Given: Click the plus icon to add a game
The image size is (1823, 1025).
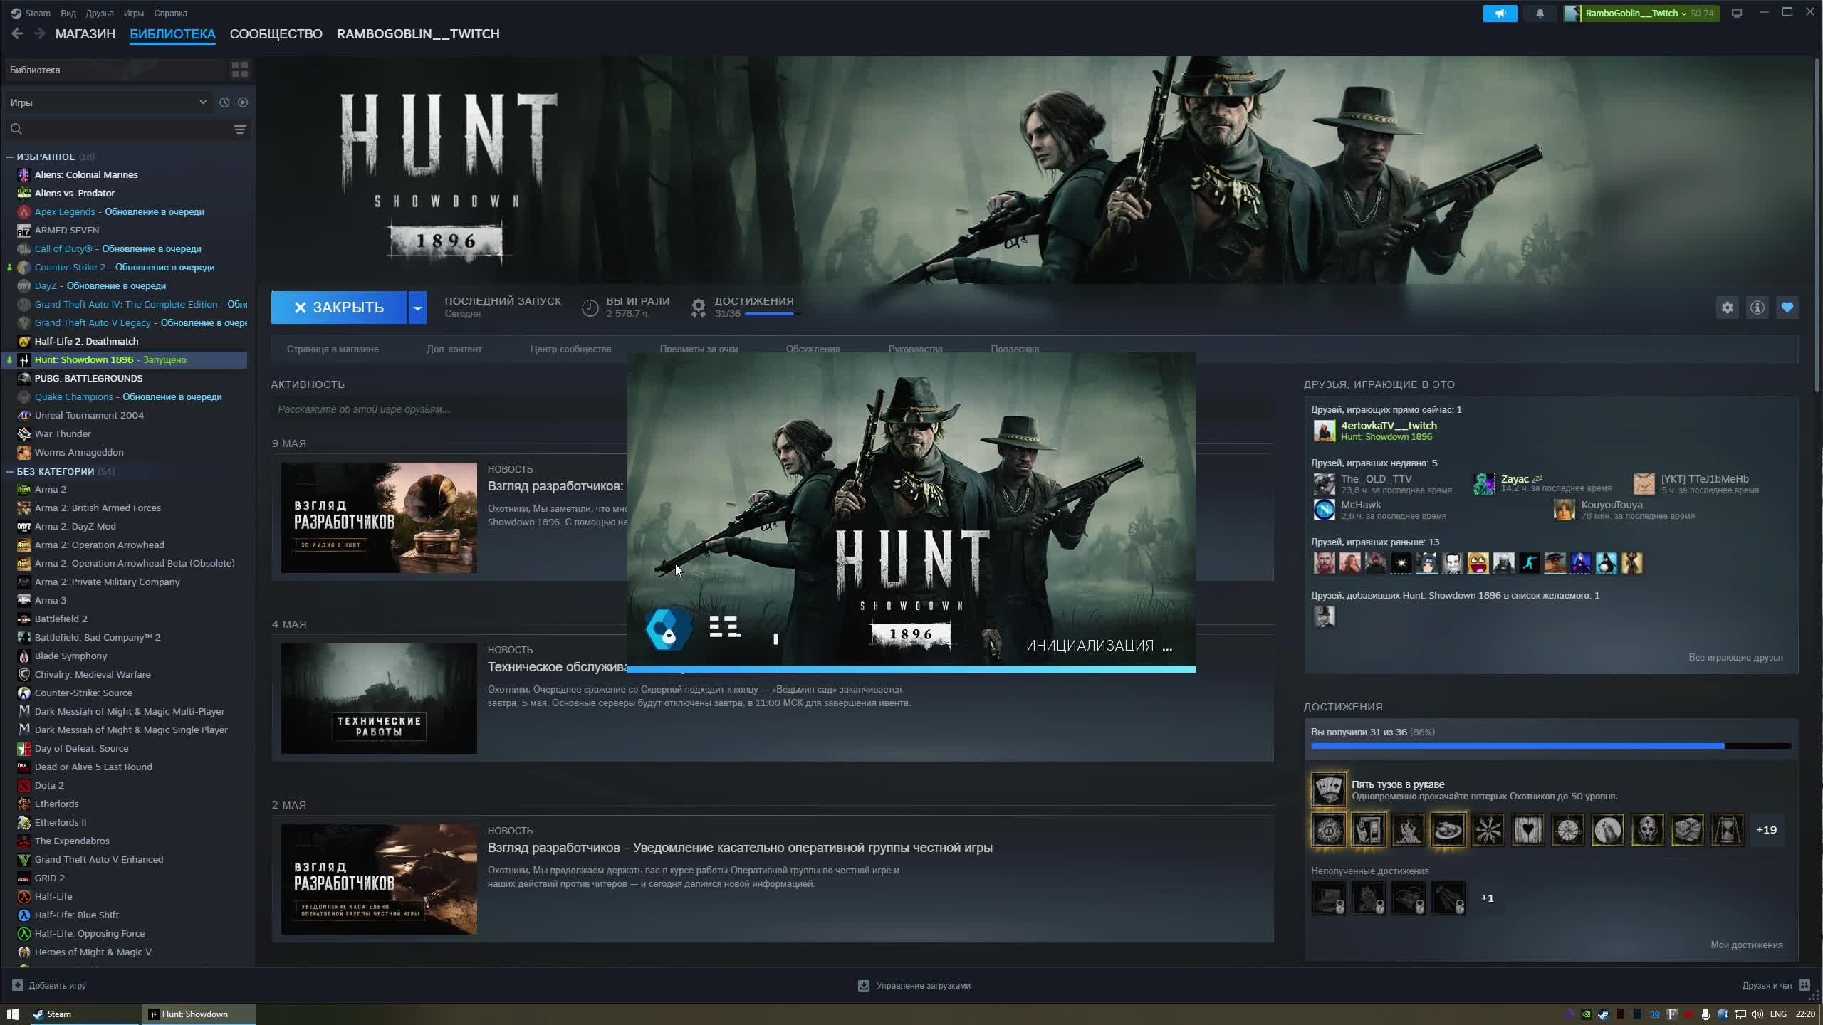Looking at the screenshot, I should 18,985.
